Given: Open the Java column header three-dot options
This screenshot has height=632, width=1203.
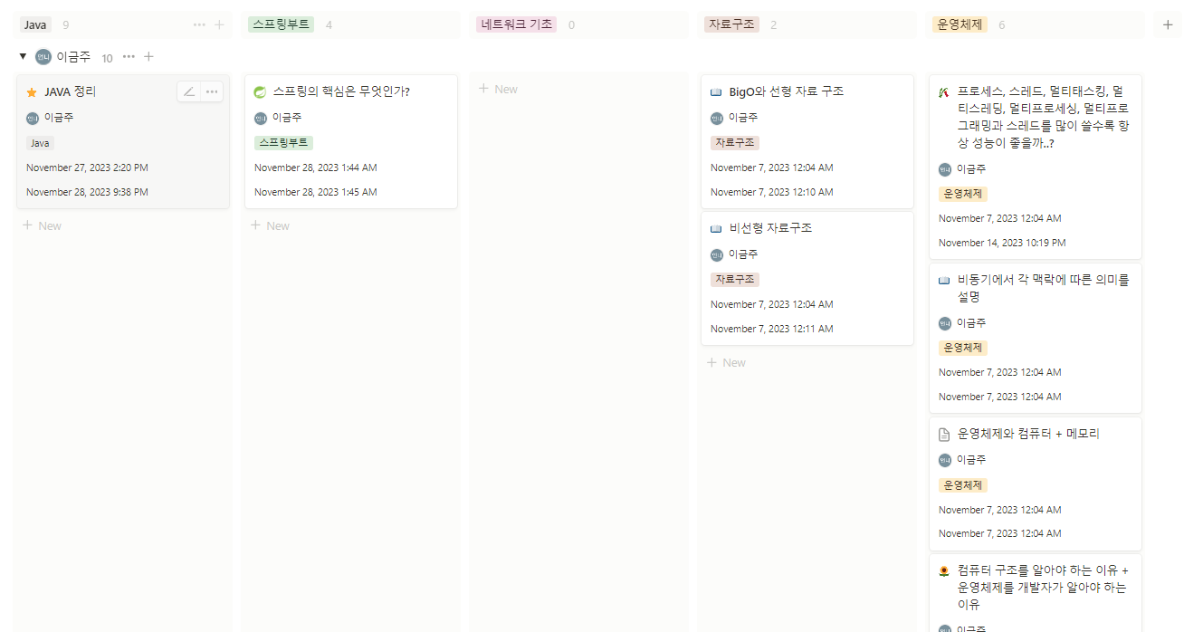Looking at the screenshot, I should (199, 24).
